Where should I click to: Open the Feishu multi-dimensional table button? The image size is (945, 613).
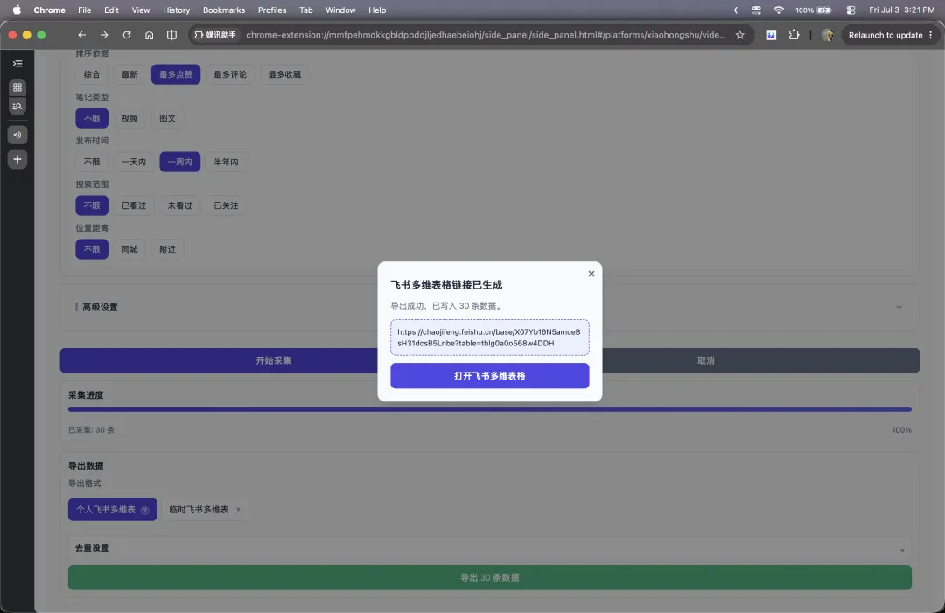(x=489, y=376)
